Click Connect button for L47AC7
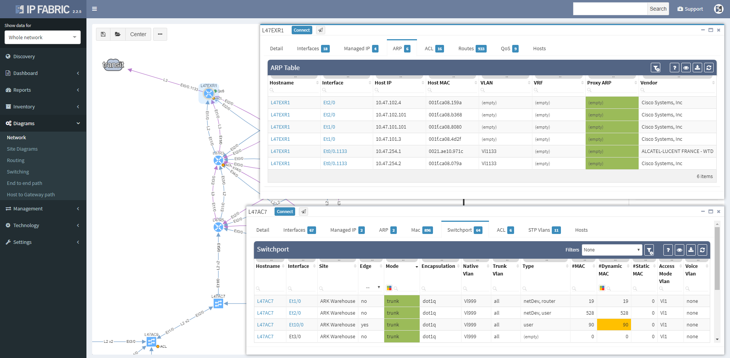 (x=285, y=212)
